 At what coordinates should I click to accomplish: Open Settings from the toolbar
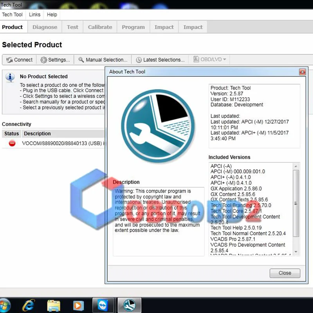[55, 60]
